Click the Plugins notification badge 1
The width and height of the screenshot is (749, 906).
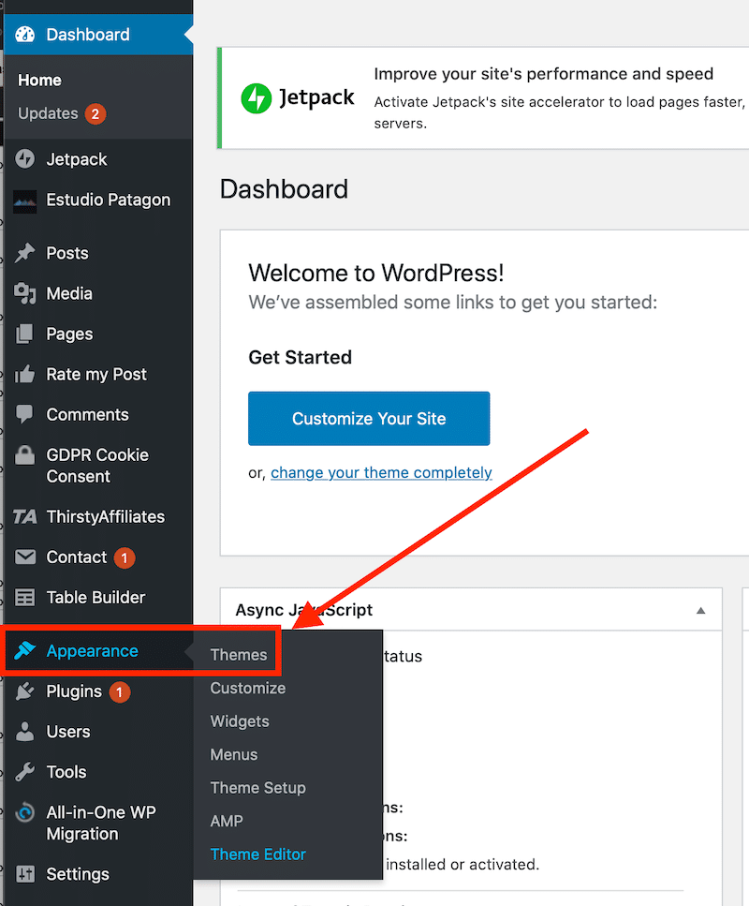[x=120, y=691]
